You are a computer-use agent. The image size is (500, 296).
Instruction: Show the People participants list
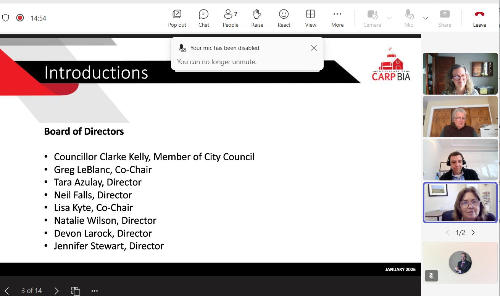230,18
